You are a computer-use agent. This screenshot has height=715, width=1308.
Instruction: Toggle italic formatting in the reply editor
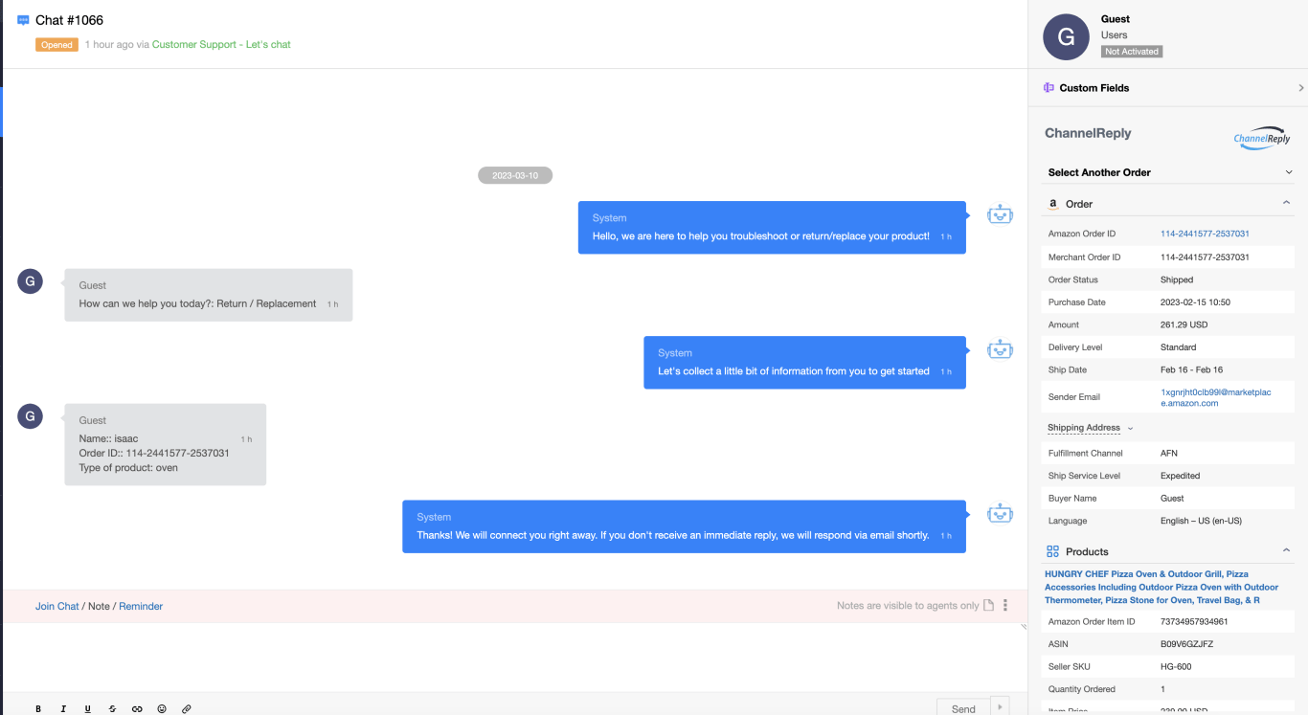pyautogui.click(x=63, y=708)
